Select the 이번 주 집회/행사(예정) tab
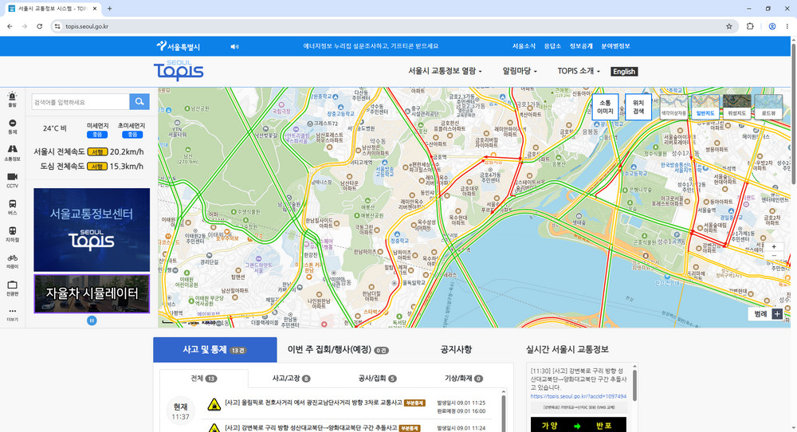The image size is (797, 432). tap(338, 350)
